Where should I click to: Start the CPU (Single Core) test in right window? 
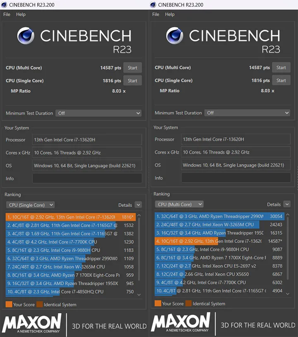[x=281, y=80]
